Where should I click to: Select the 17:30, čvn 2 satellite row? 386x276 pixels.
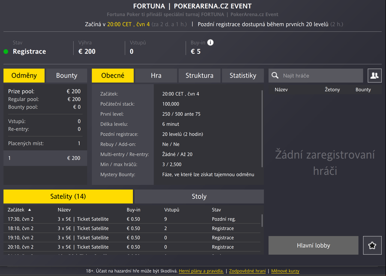[x=132, y=219]
